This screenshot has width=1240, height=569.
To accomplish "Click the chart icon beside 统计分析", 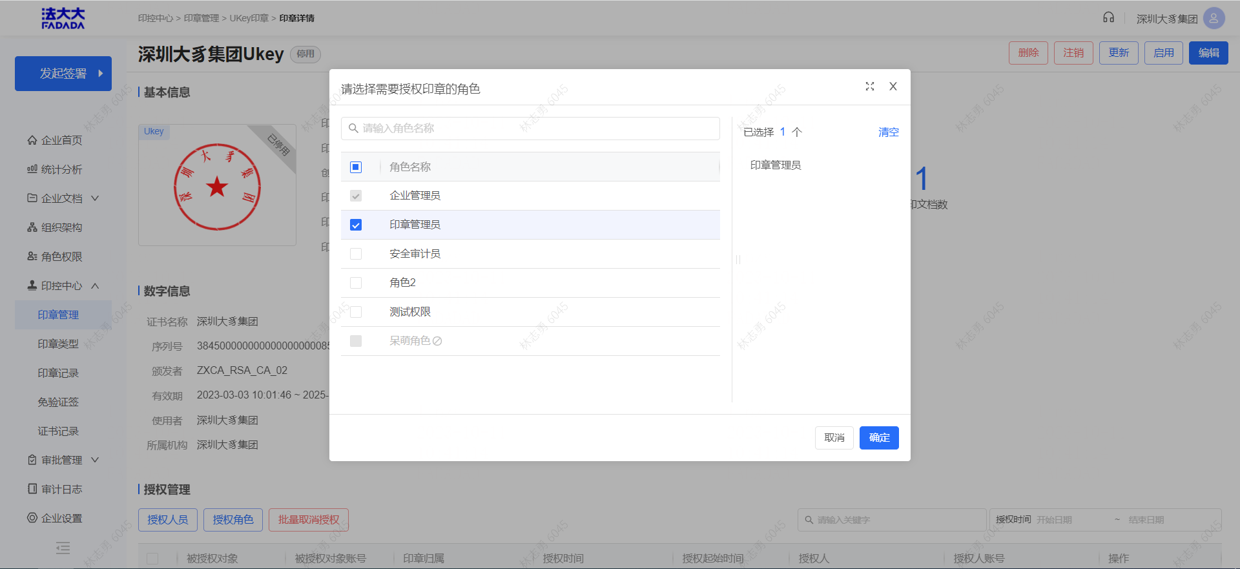I will 32,169.
